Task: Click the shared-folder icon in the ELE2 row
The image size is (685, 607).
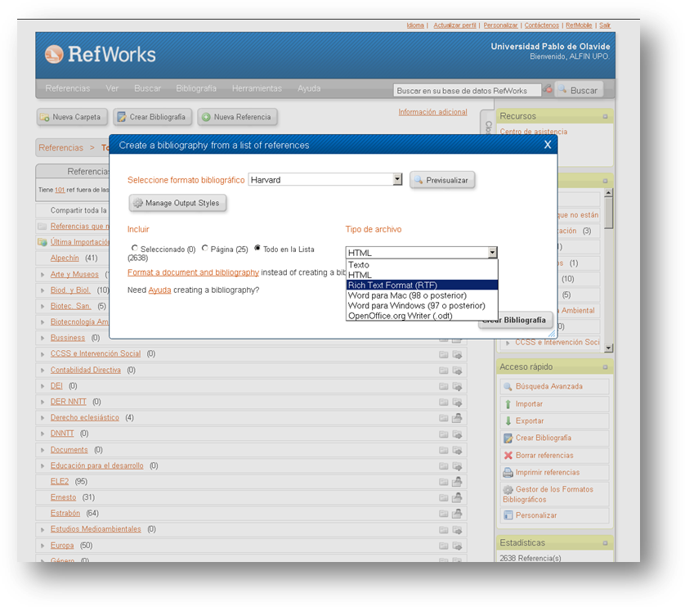Action: 457,482
